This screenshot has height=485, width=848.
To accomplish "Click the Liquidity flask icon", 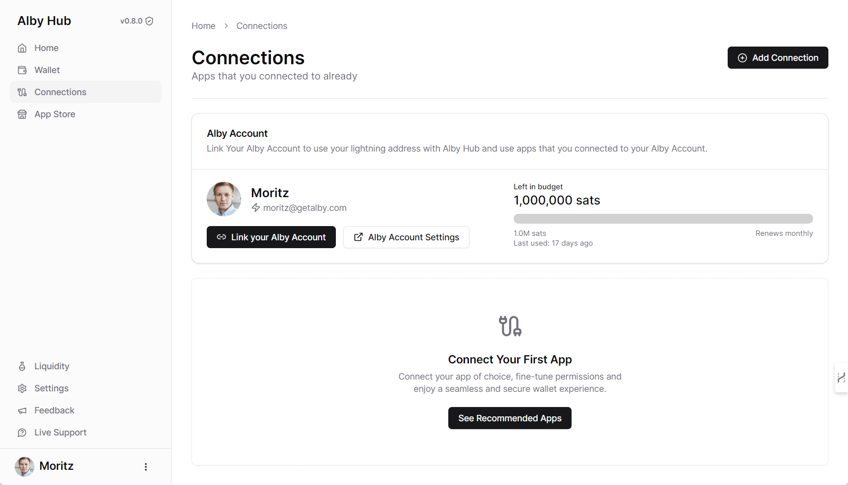I will [22, 366].
